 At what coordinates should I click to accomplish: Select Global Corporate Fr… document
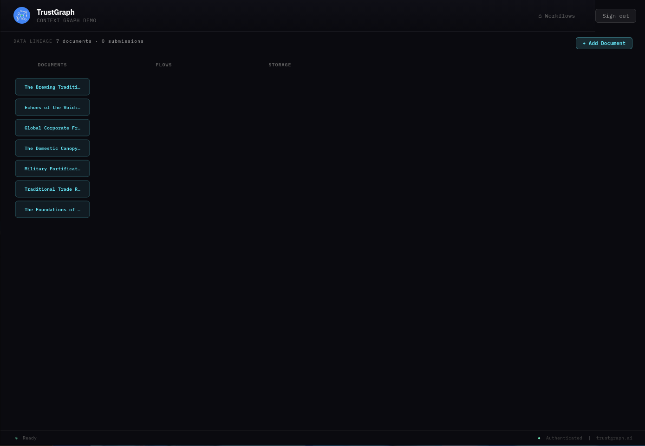click(x=52, y=128)
